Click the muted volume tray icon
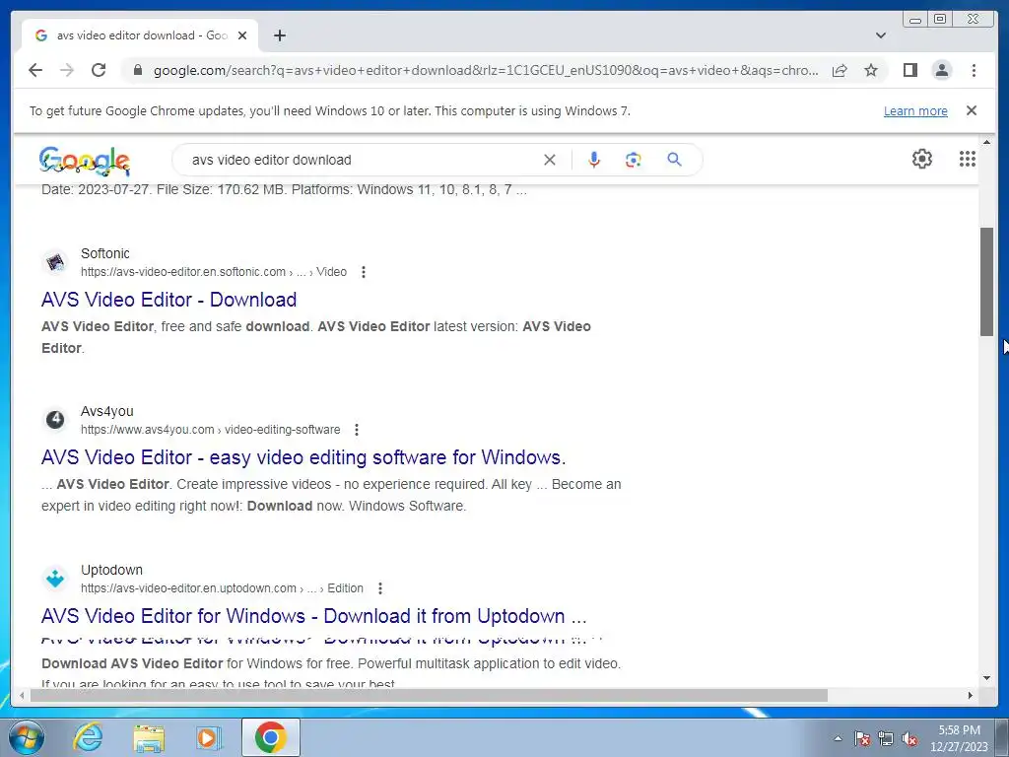1009x757 pixels. tap(909, 738)
